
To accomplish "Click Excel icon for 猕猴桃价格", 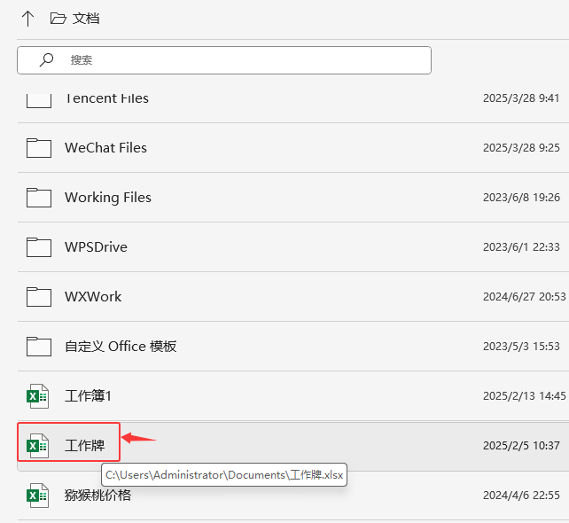I will click(37, 496).
